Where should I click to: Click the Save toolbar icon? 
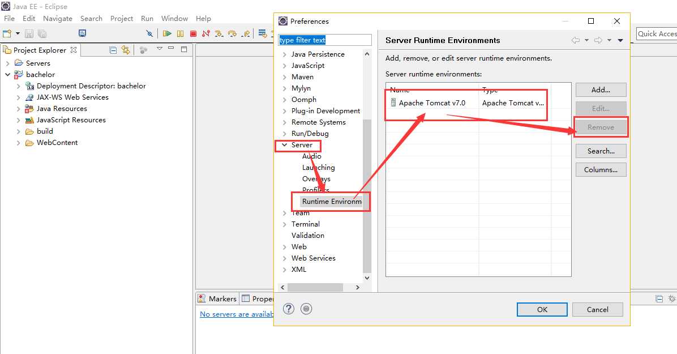click(x=29, y=33)
